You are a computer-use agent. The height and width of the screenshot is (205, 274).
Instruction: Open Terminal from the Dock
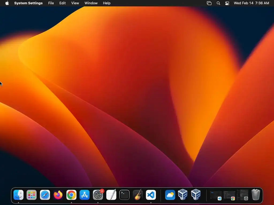[x=124, y=195]
